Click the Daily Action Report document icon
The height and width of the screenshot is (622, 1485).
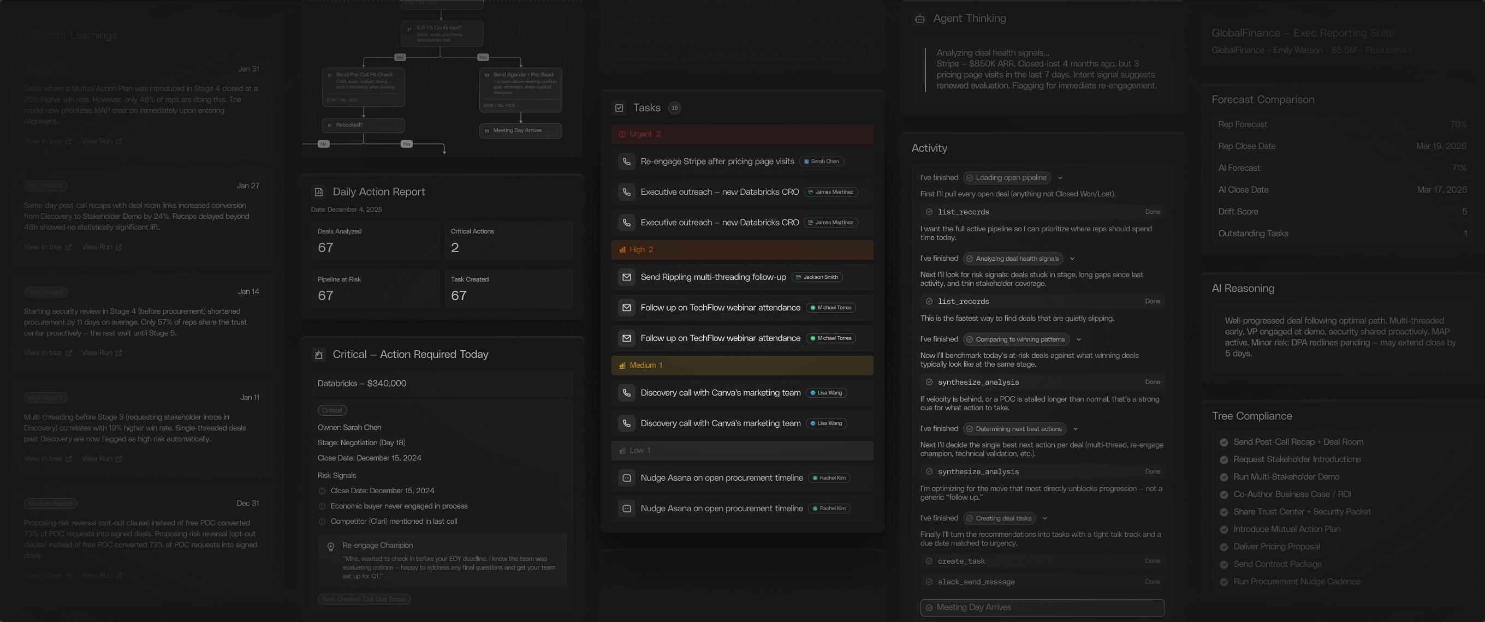[x=319, y=192]
